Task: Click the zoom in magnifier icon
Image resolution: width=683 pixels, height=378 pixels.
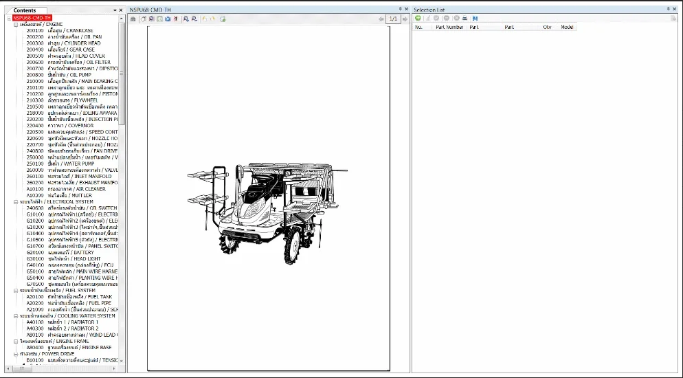Action: point(186,19)
